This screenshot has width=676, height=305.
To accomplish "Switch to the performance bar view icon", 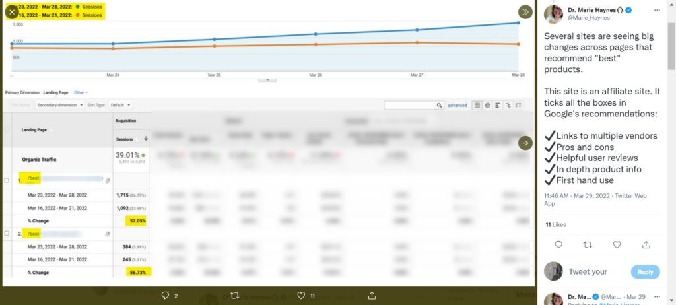I will (x=498, y=105).
